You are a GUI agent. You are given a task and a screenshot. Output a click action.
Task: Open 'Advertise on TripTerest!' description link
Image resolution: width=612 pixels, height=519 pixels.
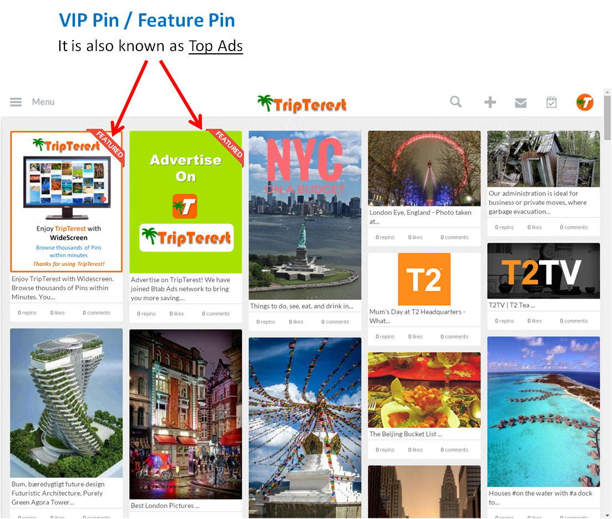[x=180, y=289]
